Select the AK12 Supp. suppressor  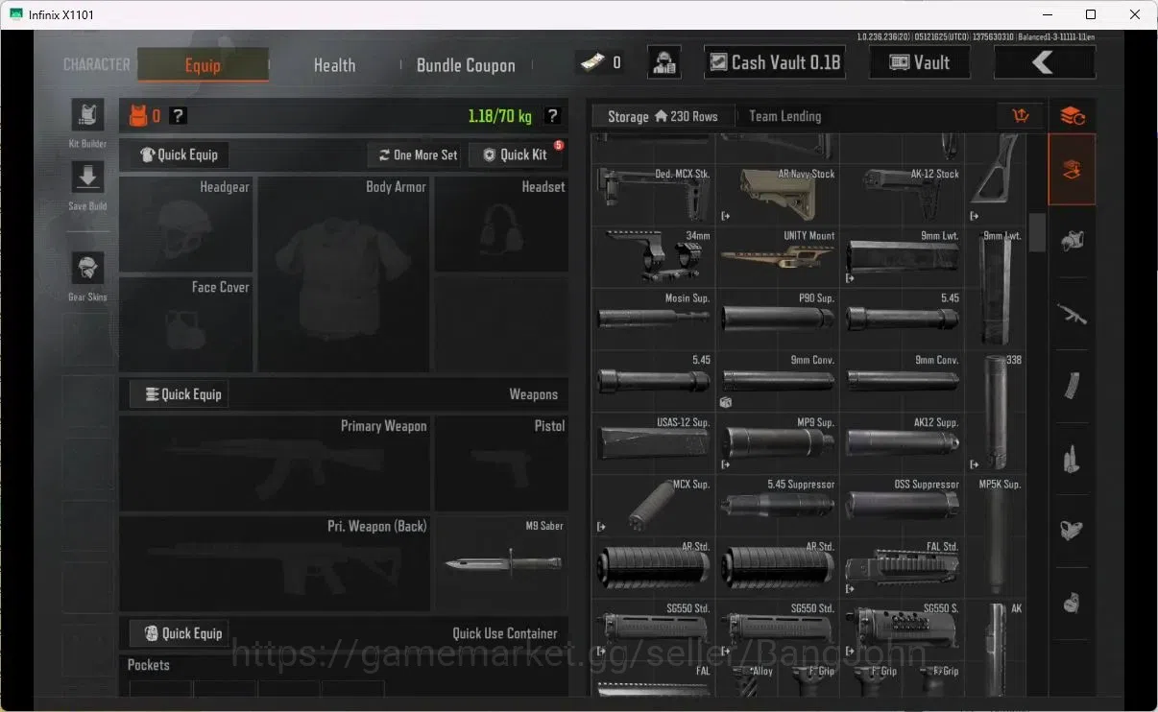(902, 443)
